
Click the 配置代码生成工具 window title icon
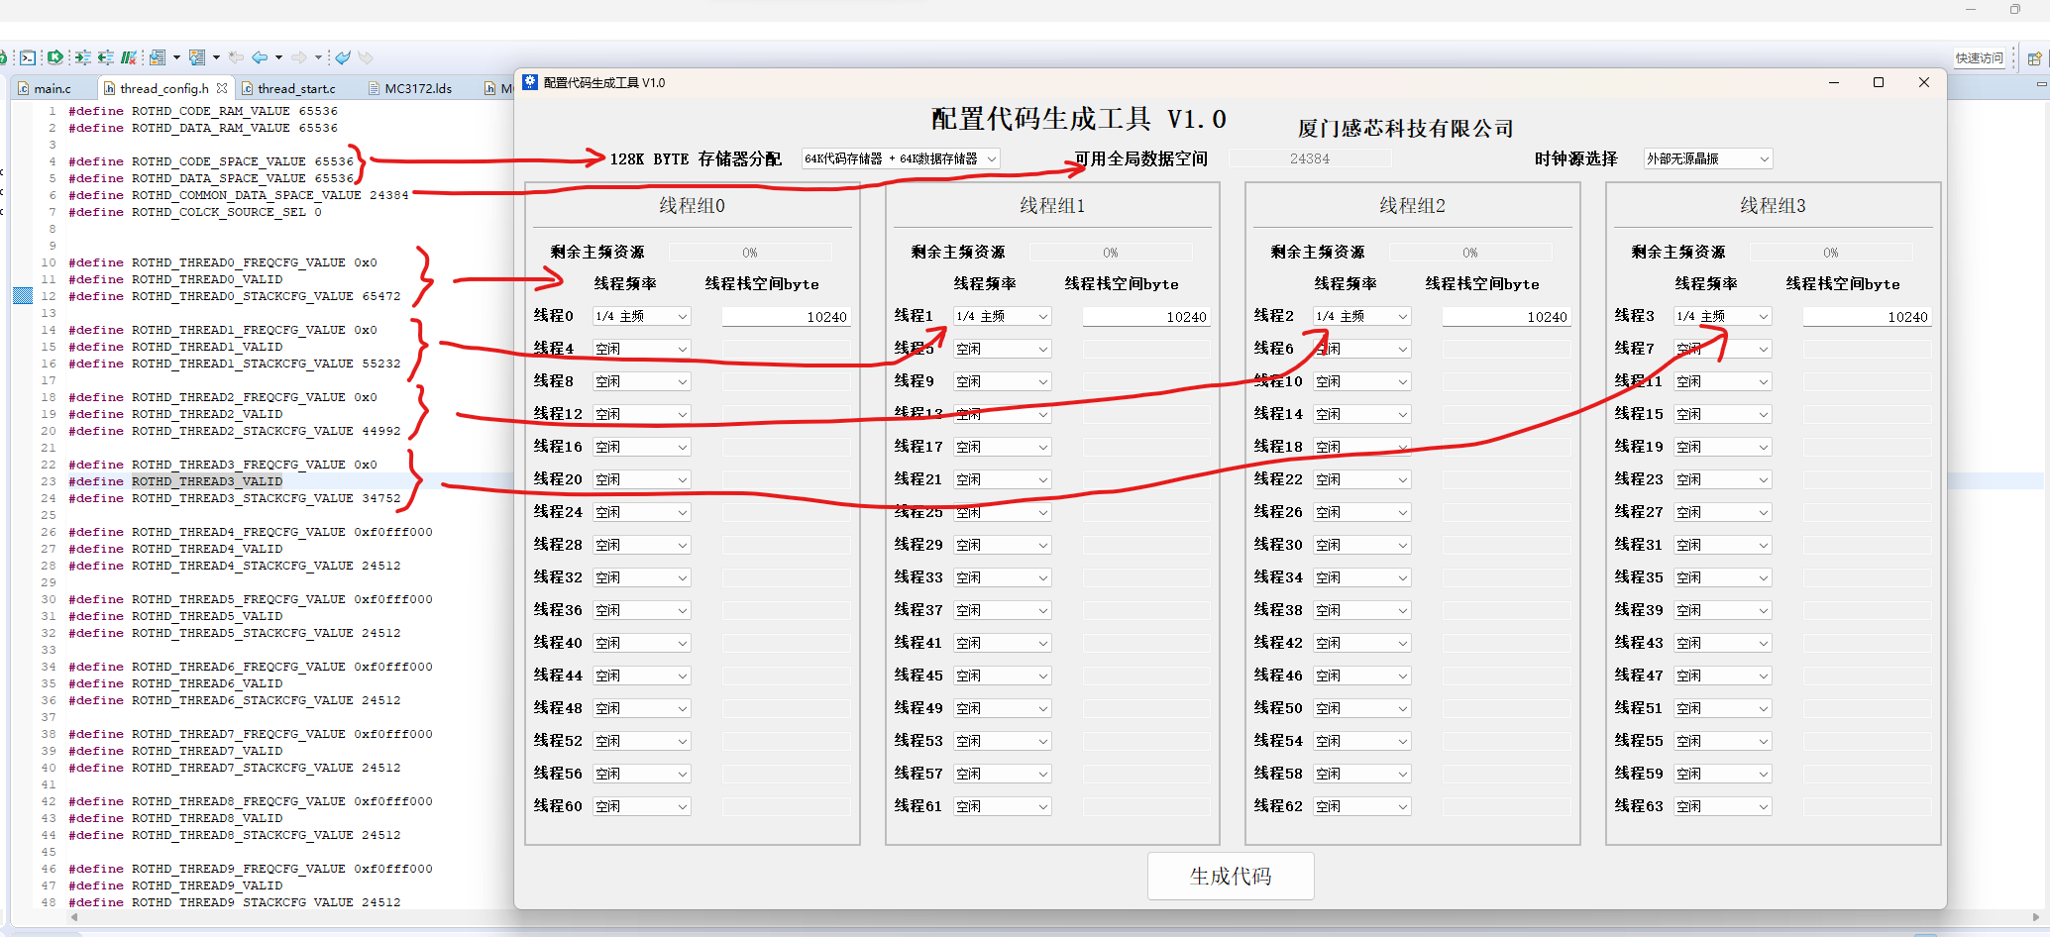[x=530, y=82]
